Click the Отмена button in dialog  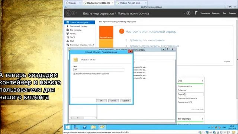pos(113,100)
